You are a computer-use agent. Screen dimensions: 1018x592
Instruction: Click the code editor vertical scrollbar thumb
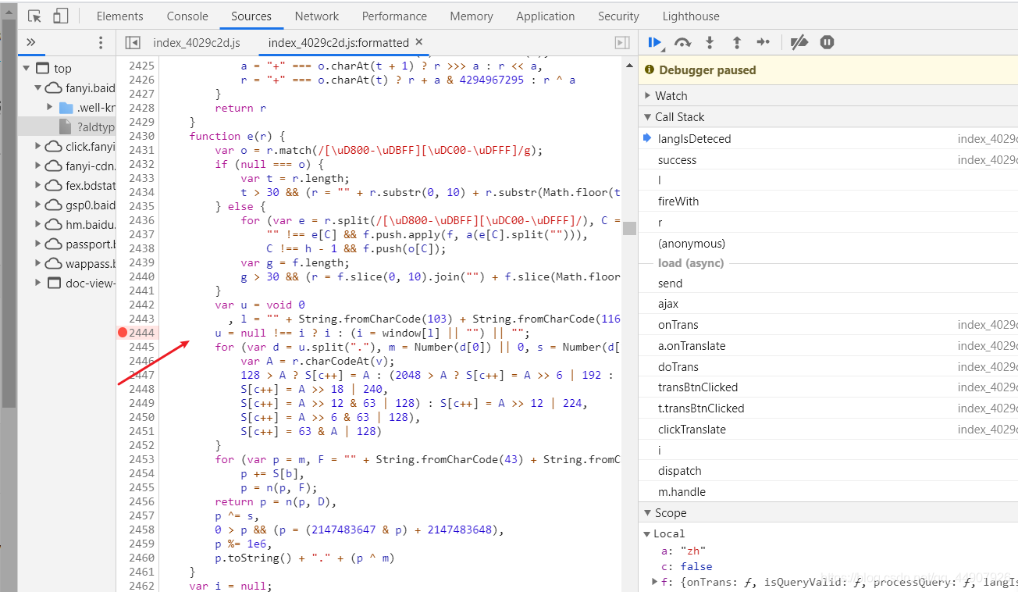629,228
